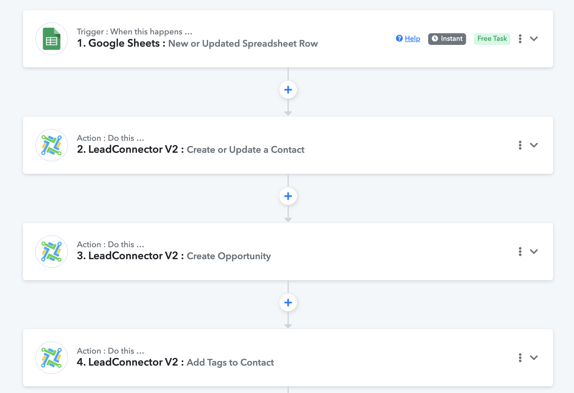
Task: Click "3. LeadConnector V2 :" app name text
Action: tap(130, 256)
